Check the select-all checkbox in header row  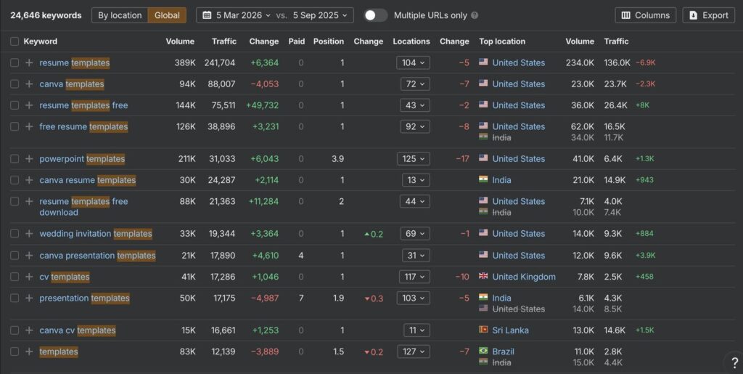click(15, 41)
